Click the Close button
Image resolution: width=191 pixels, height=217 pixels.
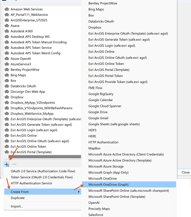[185, 172]
